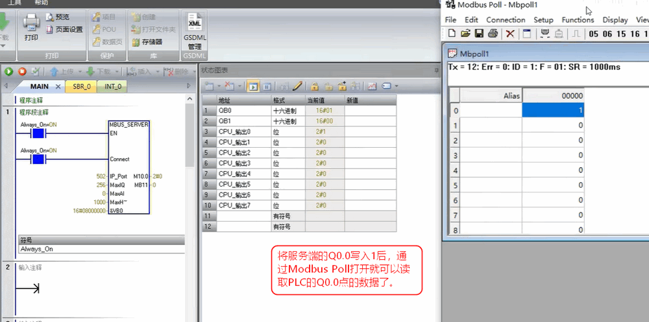Click the page setup button
Image resolution: width=649 pixels, height=322 pixels.
(x=64, y=29)
